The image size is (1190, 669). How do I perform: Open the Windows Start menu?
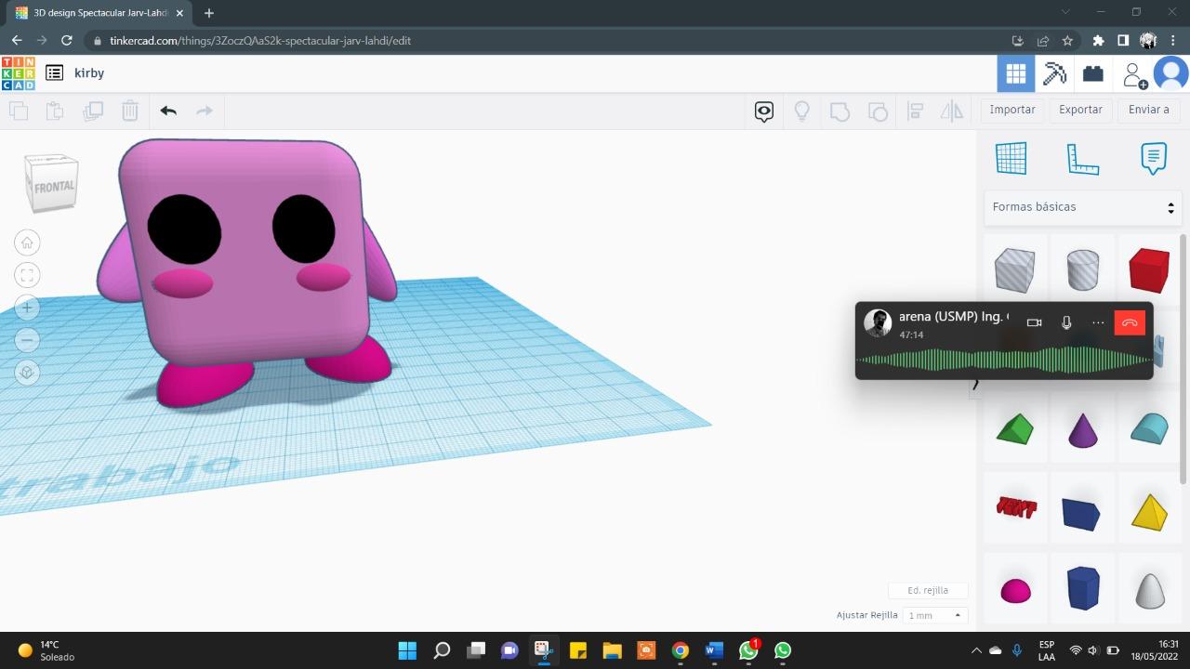[407, 650]
